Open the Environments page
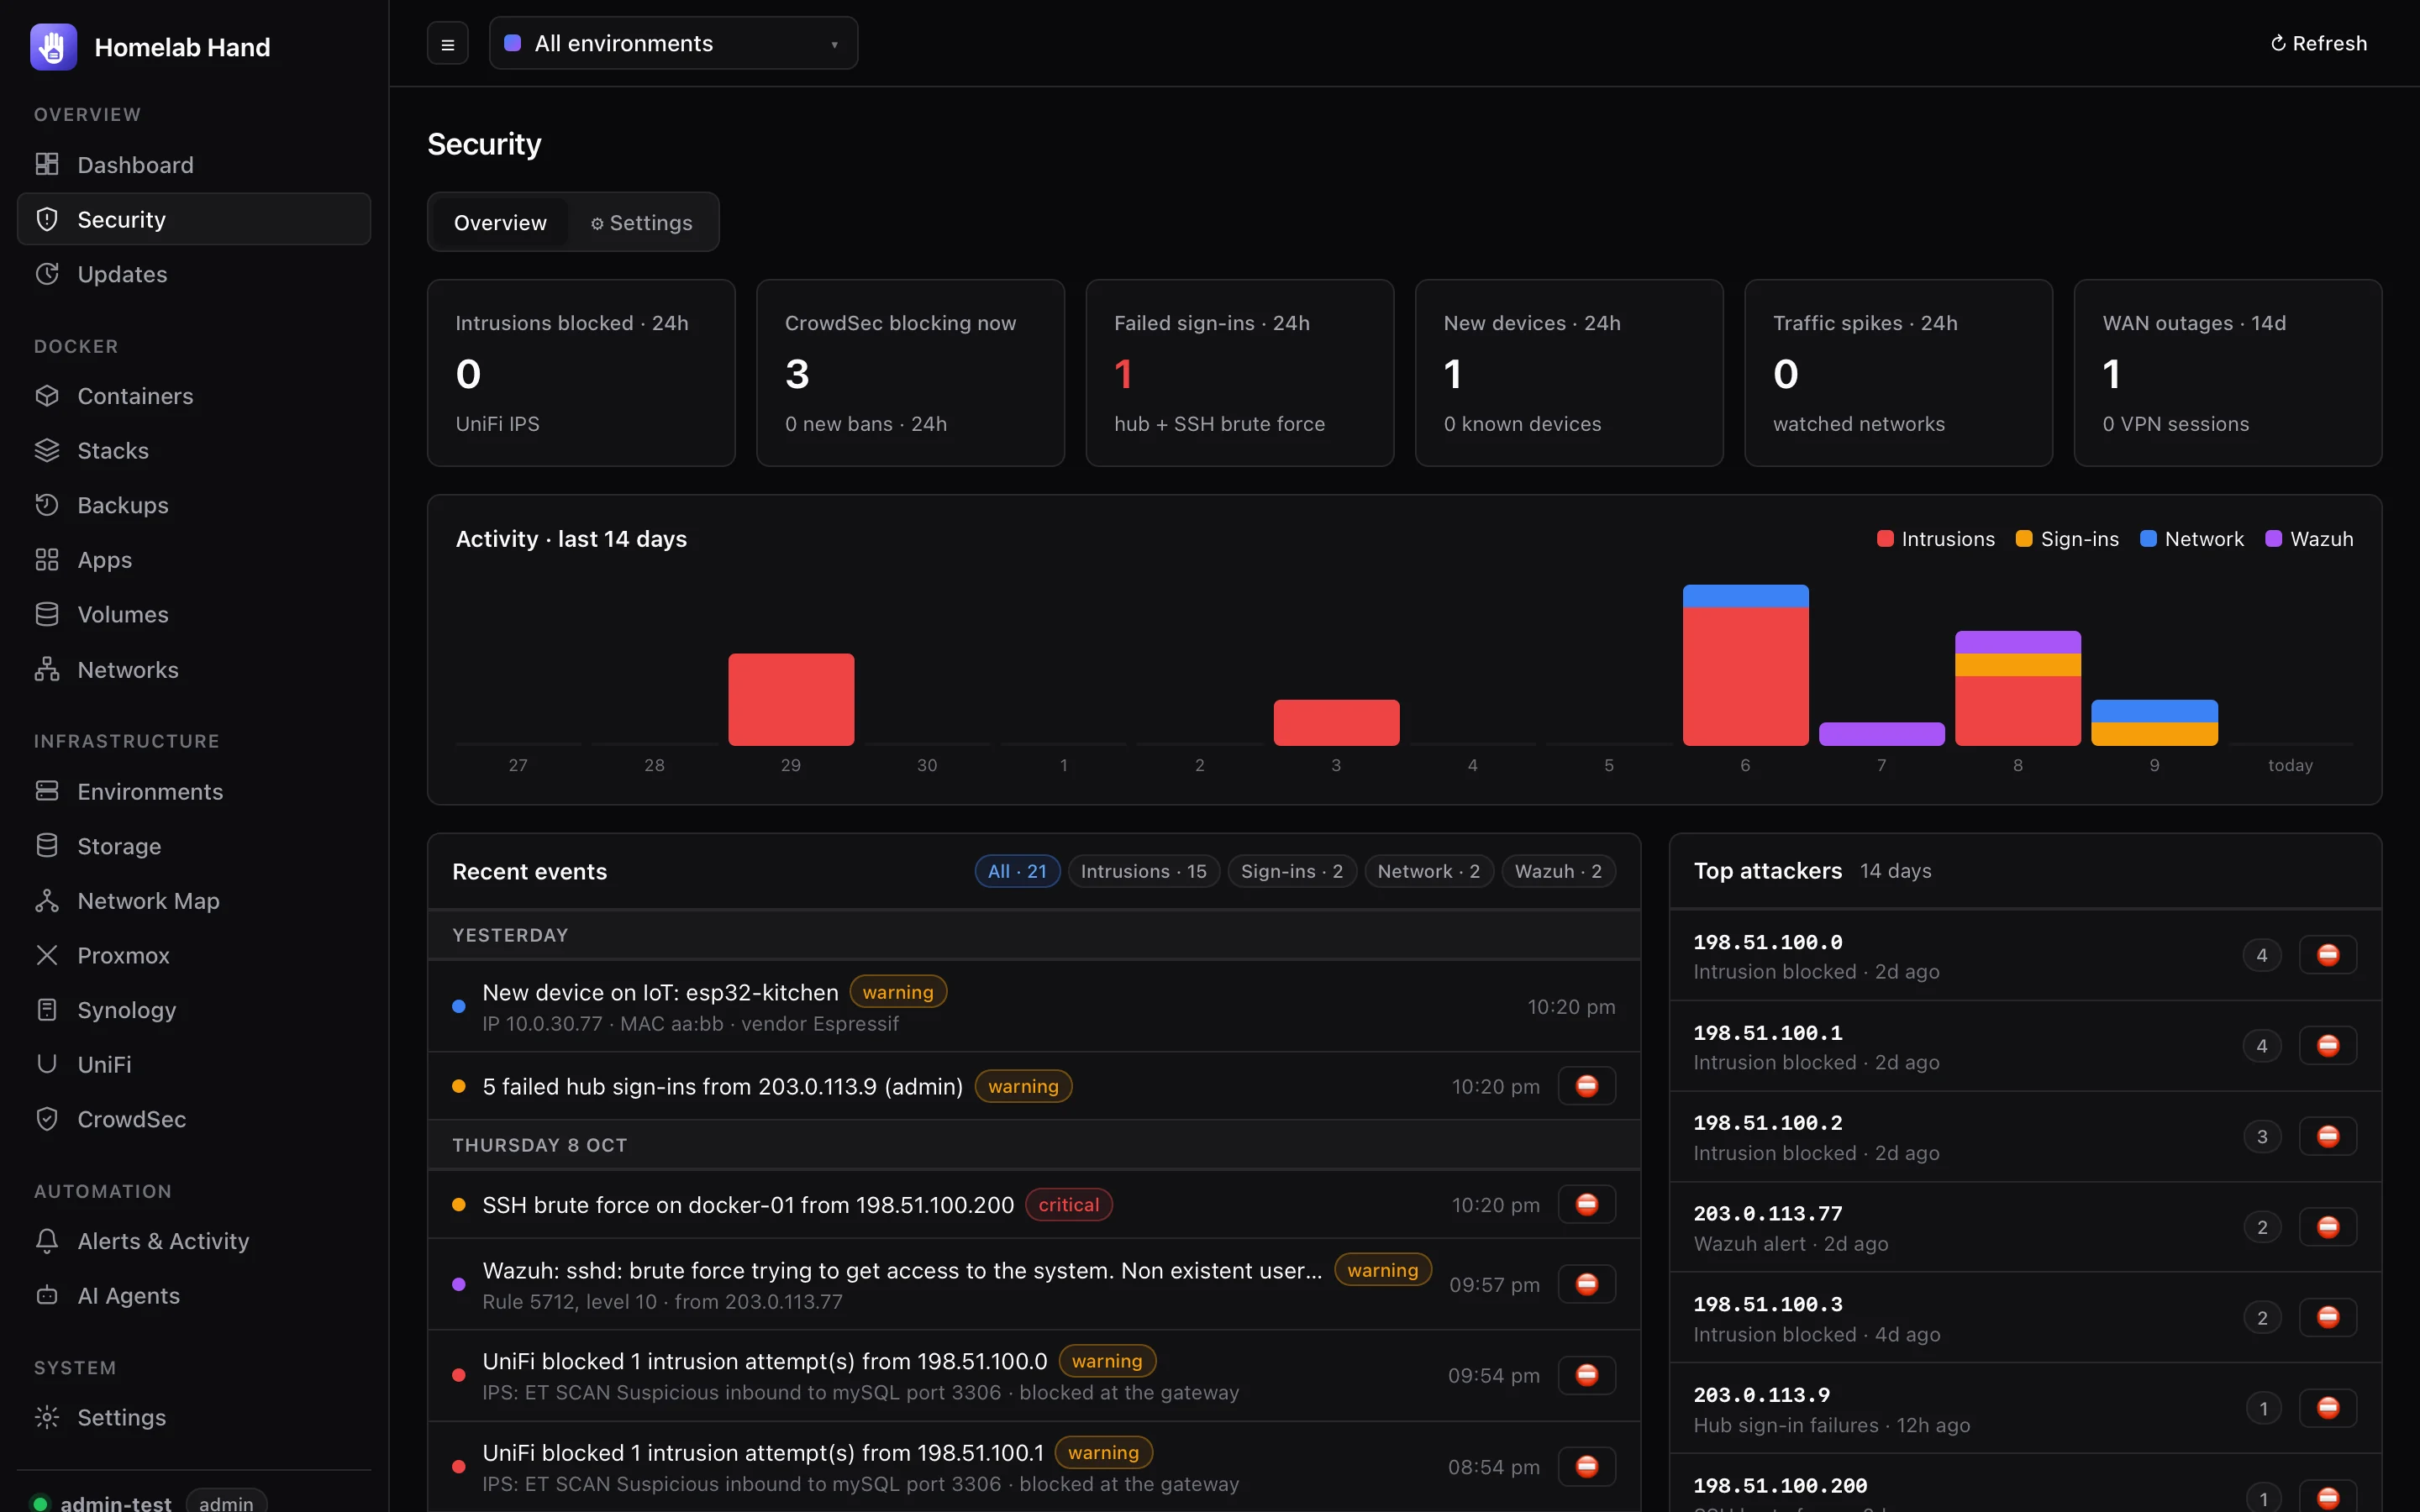The height and width of the screenshot is (1512, 2420). (194, 791)
